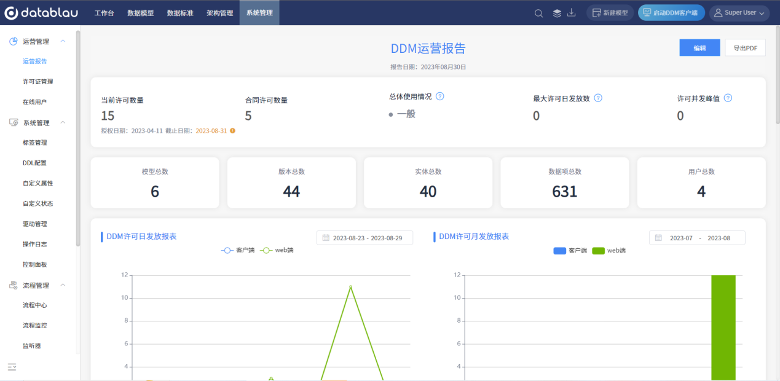This screenshot has width=780, height=381.
Task: Click the 数据项总数 card showing 631
Action: 565,183
